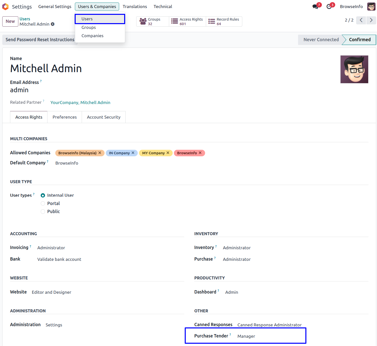Viewport: 377px width, 346px height.
Task: Click the user avatar in top bar
Action: [x=371, y=7]
